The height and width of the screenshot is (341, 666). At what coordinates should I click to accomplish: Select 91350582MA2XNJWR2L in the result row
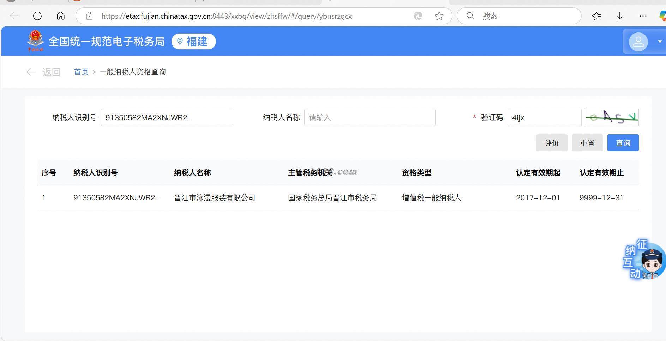coord(116,198)
